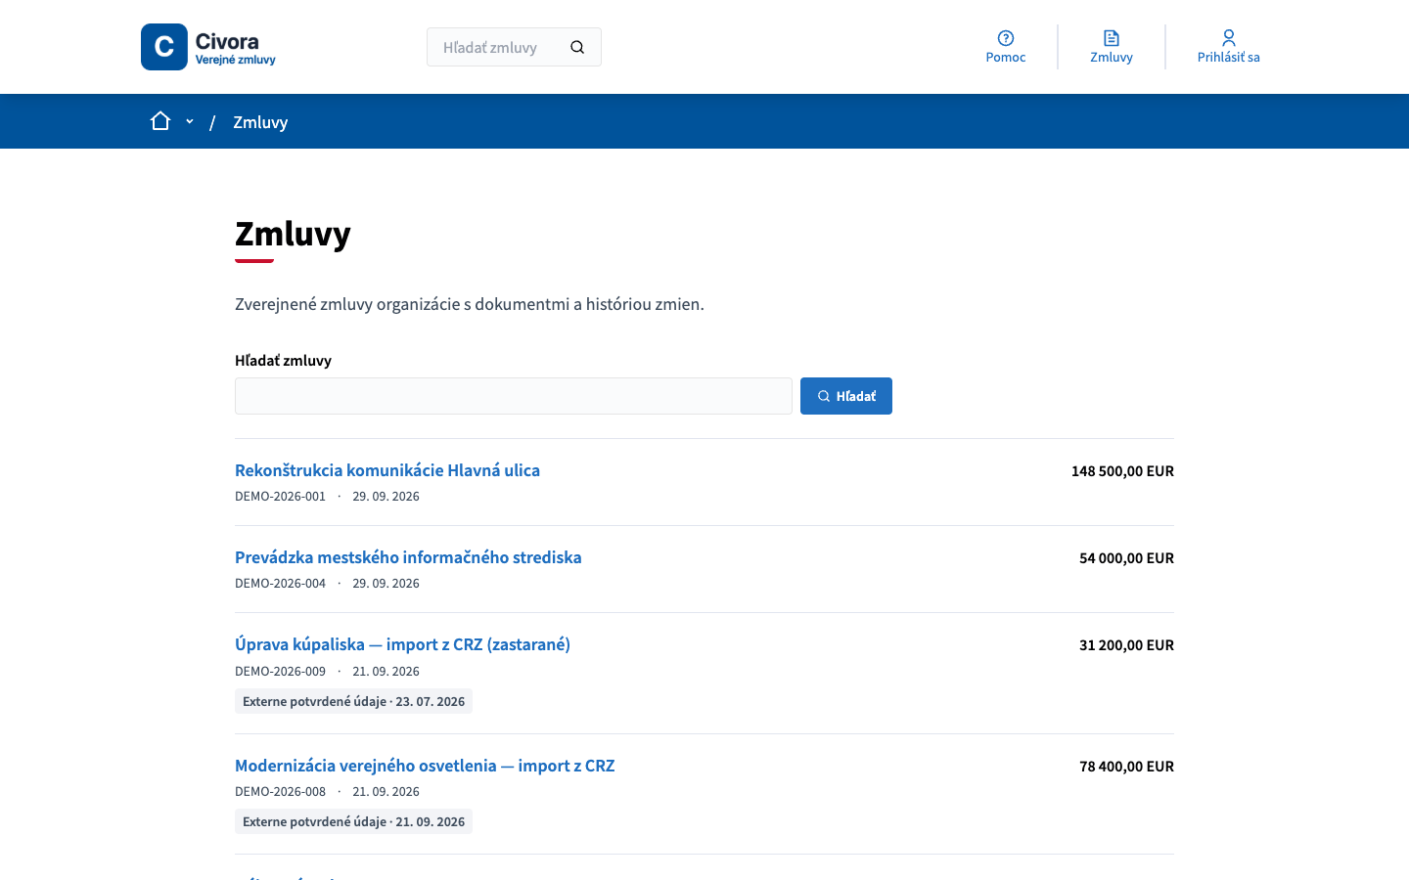Click the Zmluvy page heading
This screenshot has height=880, width=1409.
293,234
